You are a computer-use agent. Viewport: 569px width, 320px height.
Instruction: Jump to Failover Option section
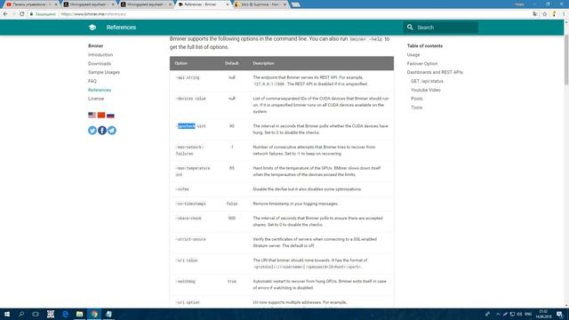pos(422,63)
